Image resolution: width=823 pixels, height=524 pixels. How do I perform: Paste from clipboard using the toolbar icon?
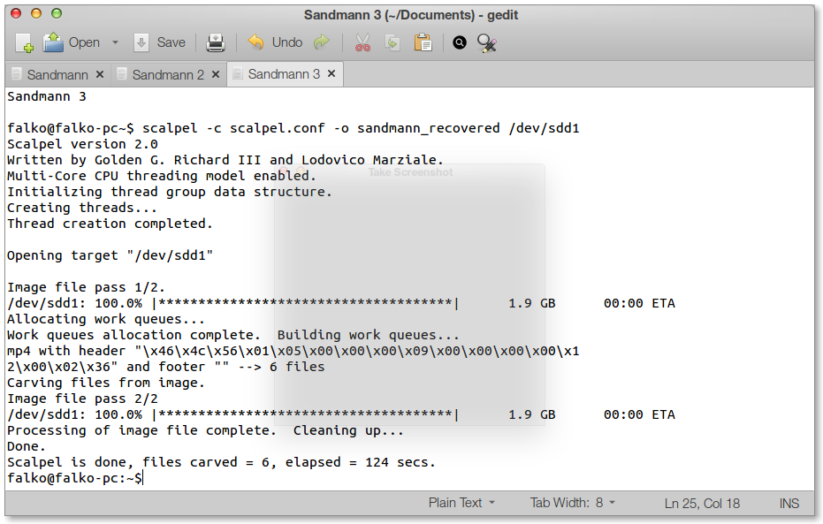(423, 42)
